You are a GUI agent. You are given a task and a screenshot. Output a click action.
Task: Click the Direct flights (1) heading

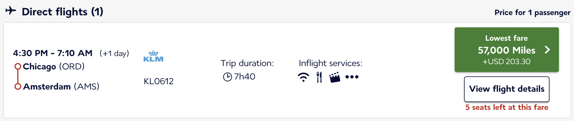click(62, 12)
